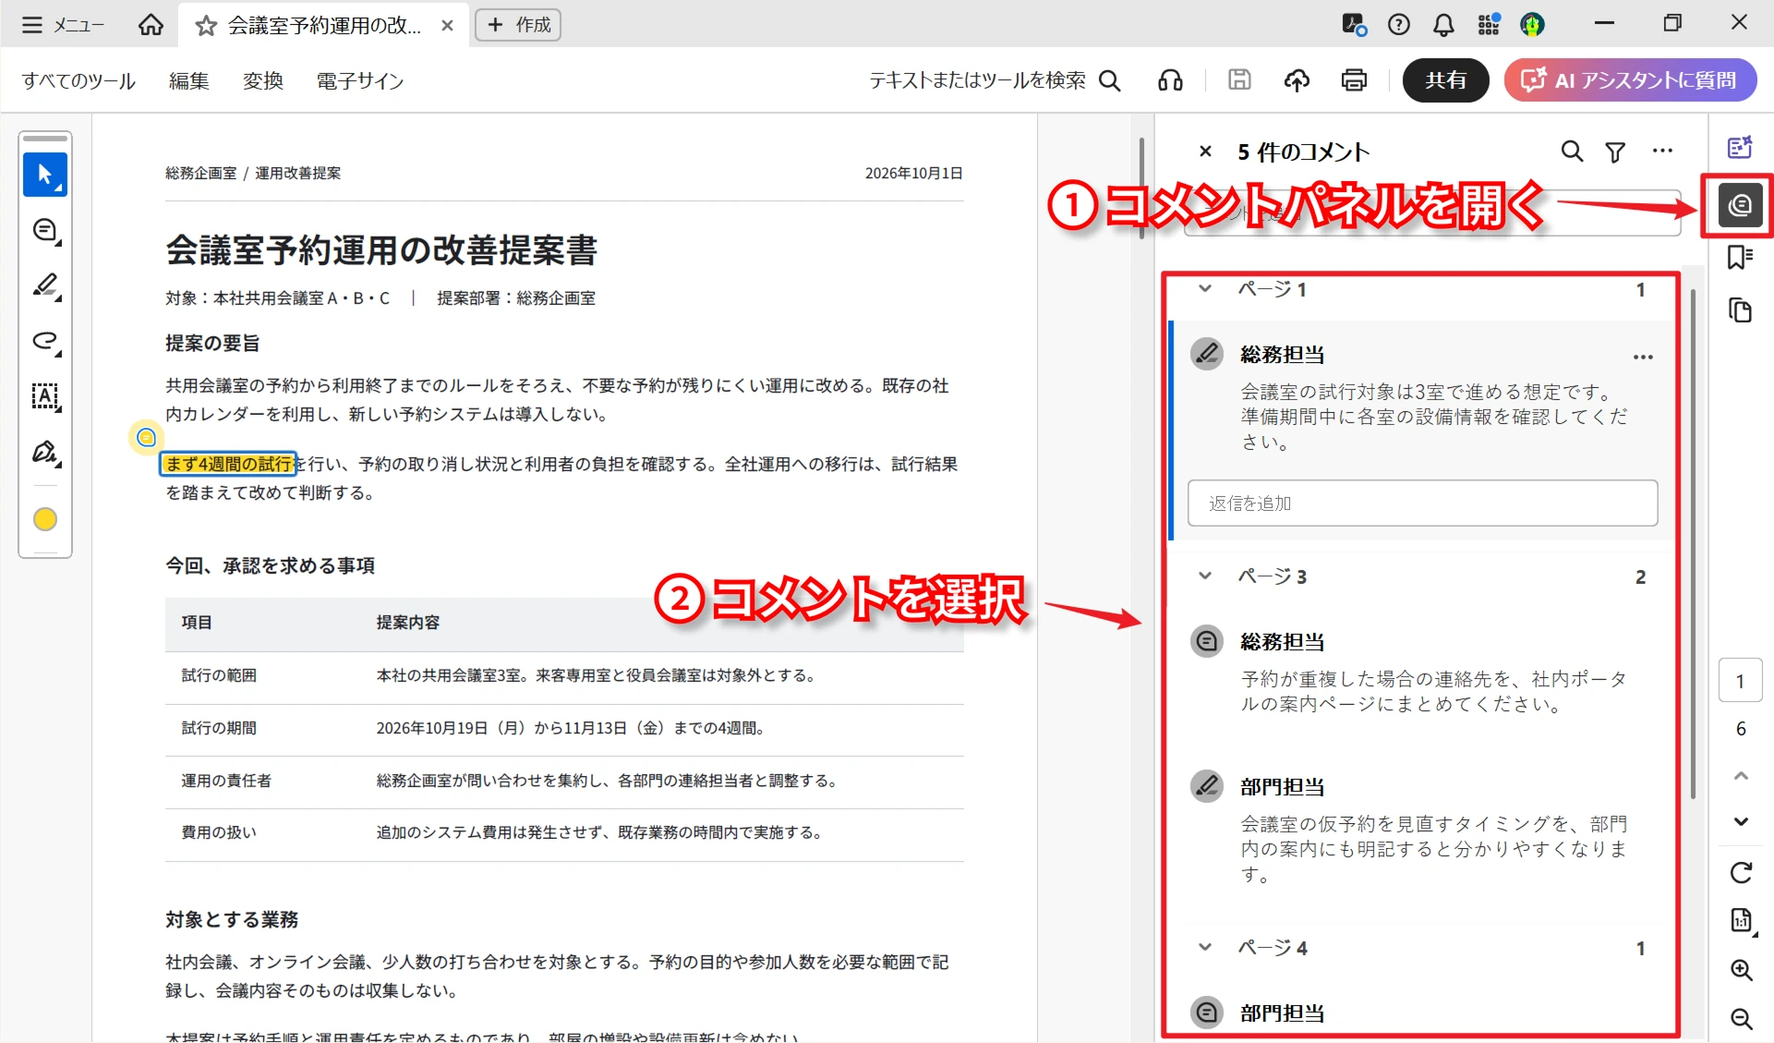Viewport: 1774px width, 1043px height.
Task: Go to the next page down arrow
Action: (1741, 821)
